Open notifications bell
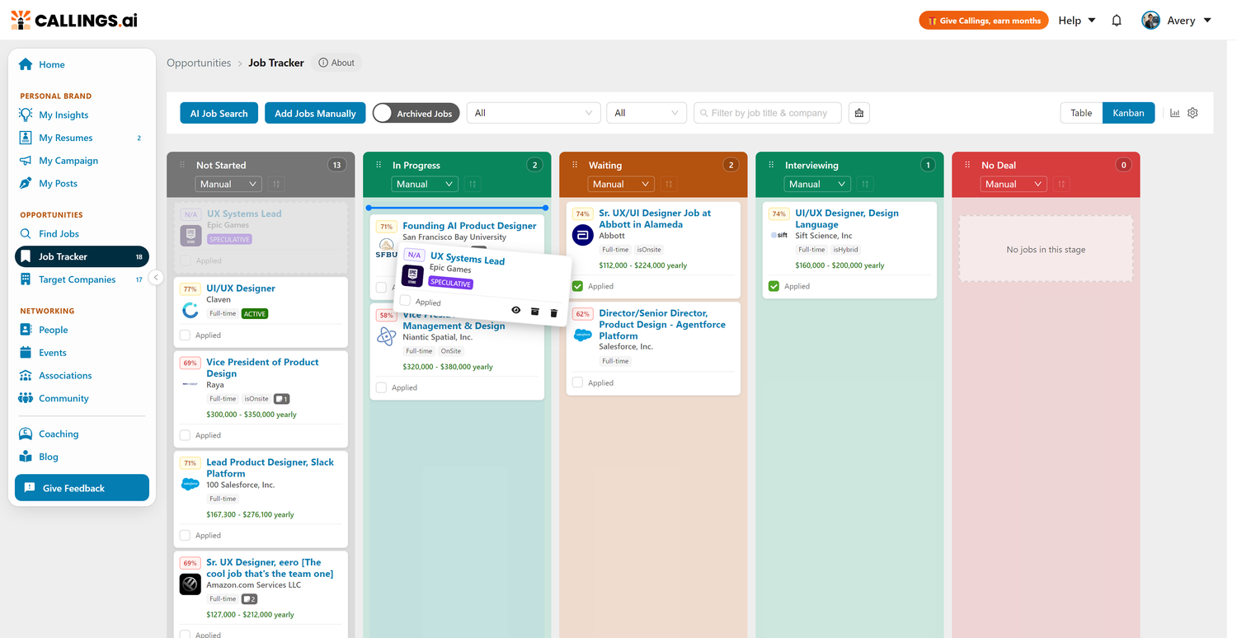The height and width of the screenshot is (638, 1237). point(1117,21)
